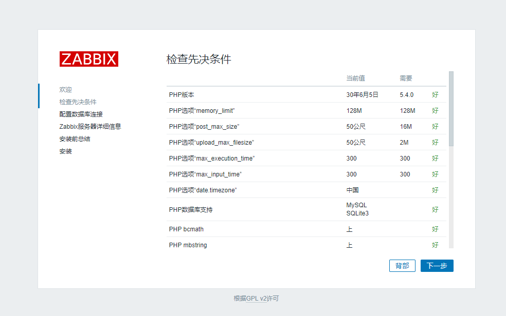Click the 当前值 column header
The width and height of the screenshot is (506, 316).
click(356, 78)
